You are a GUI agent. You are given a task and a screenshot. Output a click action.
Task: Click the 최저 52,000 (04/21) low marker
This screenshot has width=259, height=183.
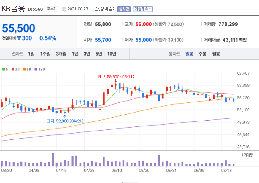tap(65, 121)
